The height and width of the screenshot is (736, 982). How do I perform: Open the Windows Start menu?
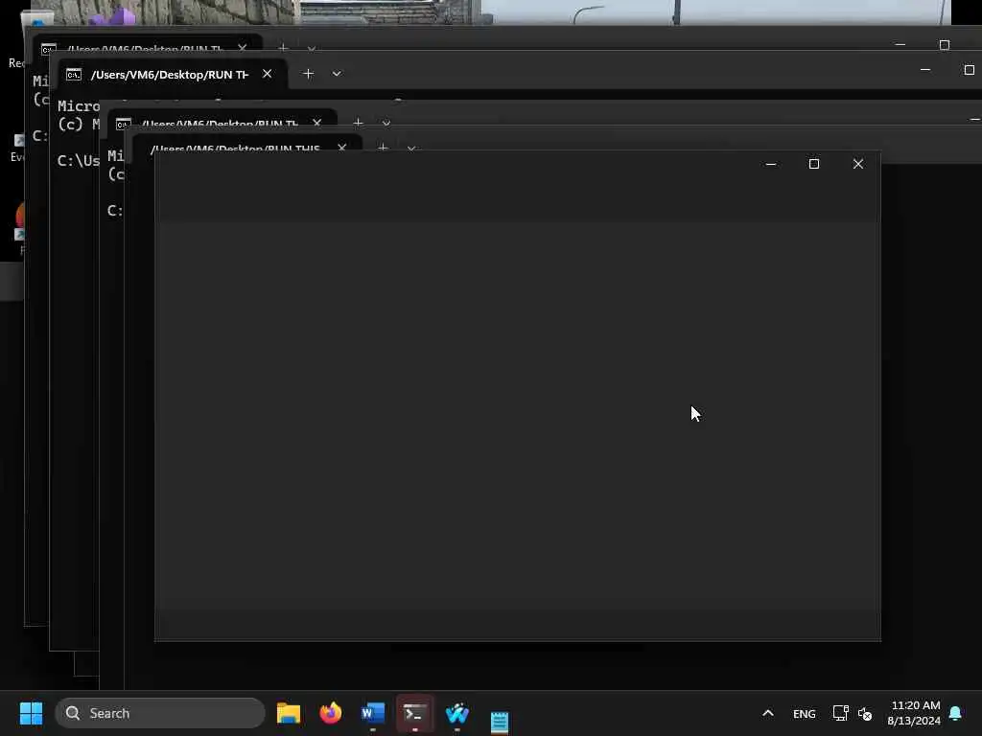click(x=31, y=713)
